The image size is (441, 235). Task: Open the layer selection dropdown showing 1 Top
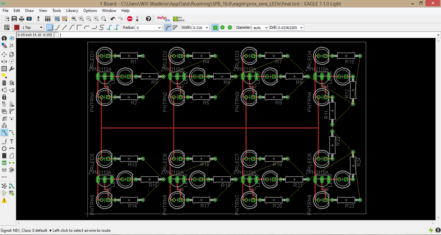(40, 27)
